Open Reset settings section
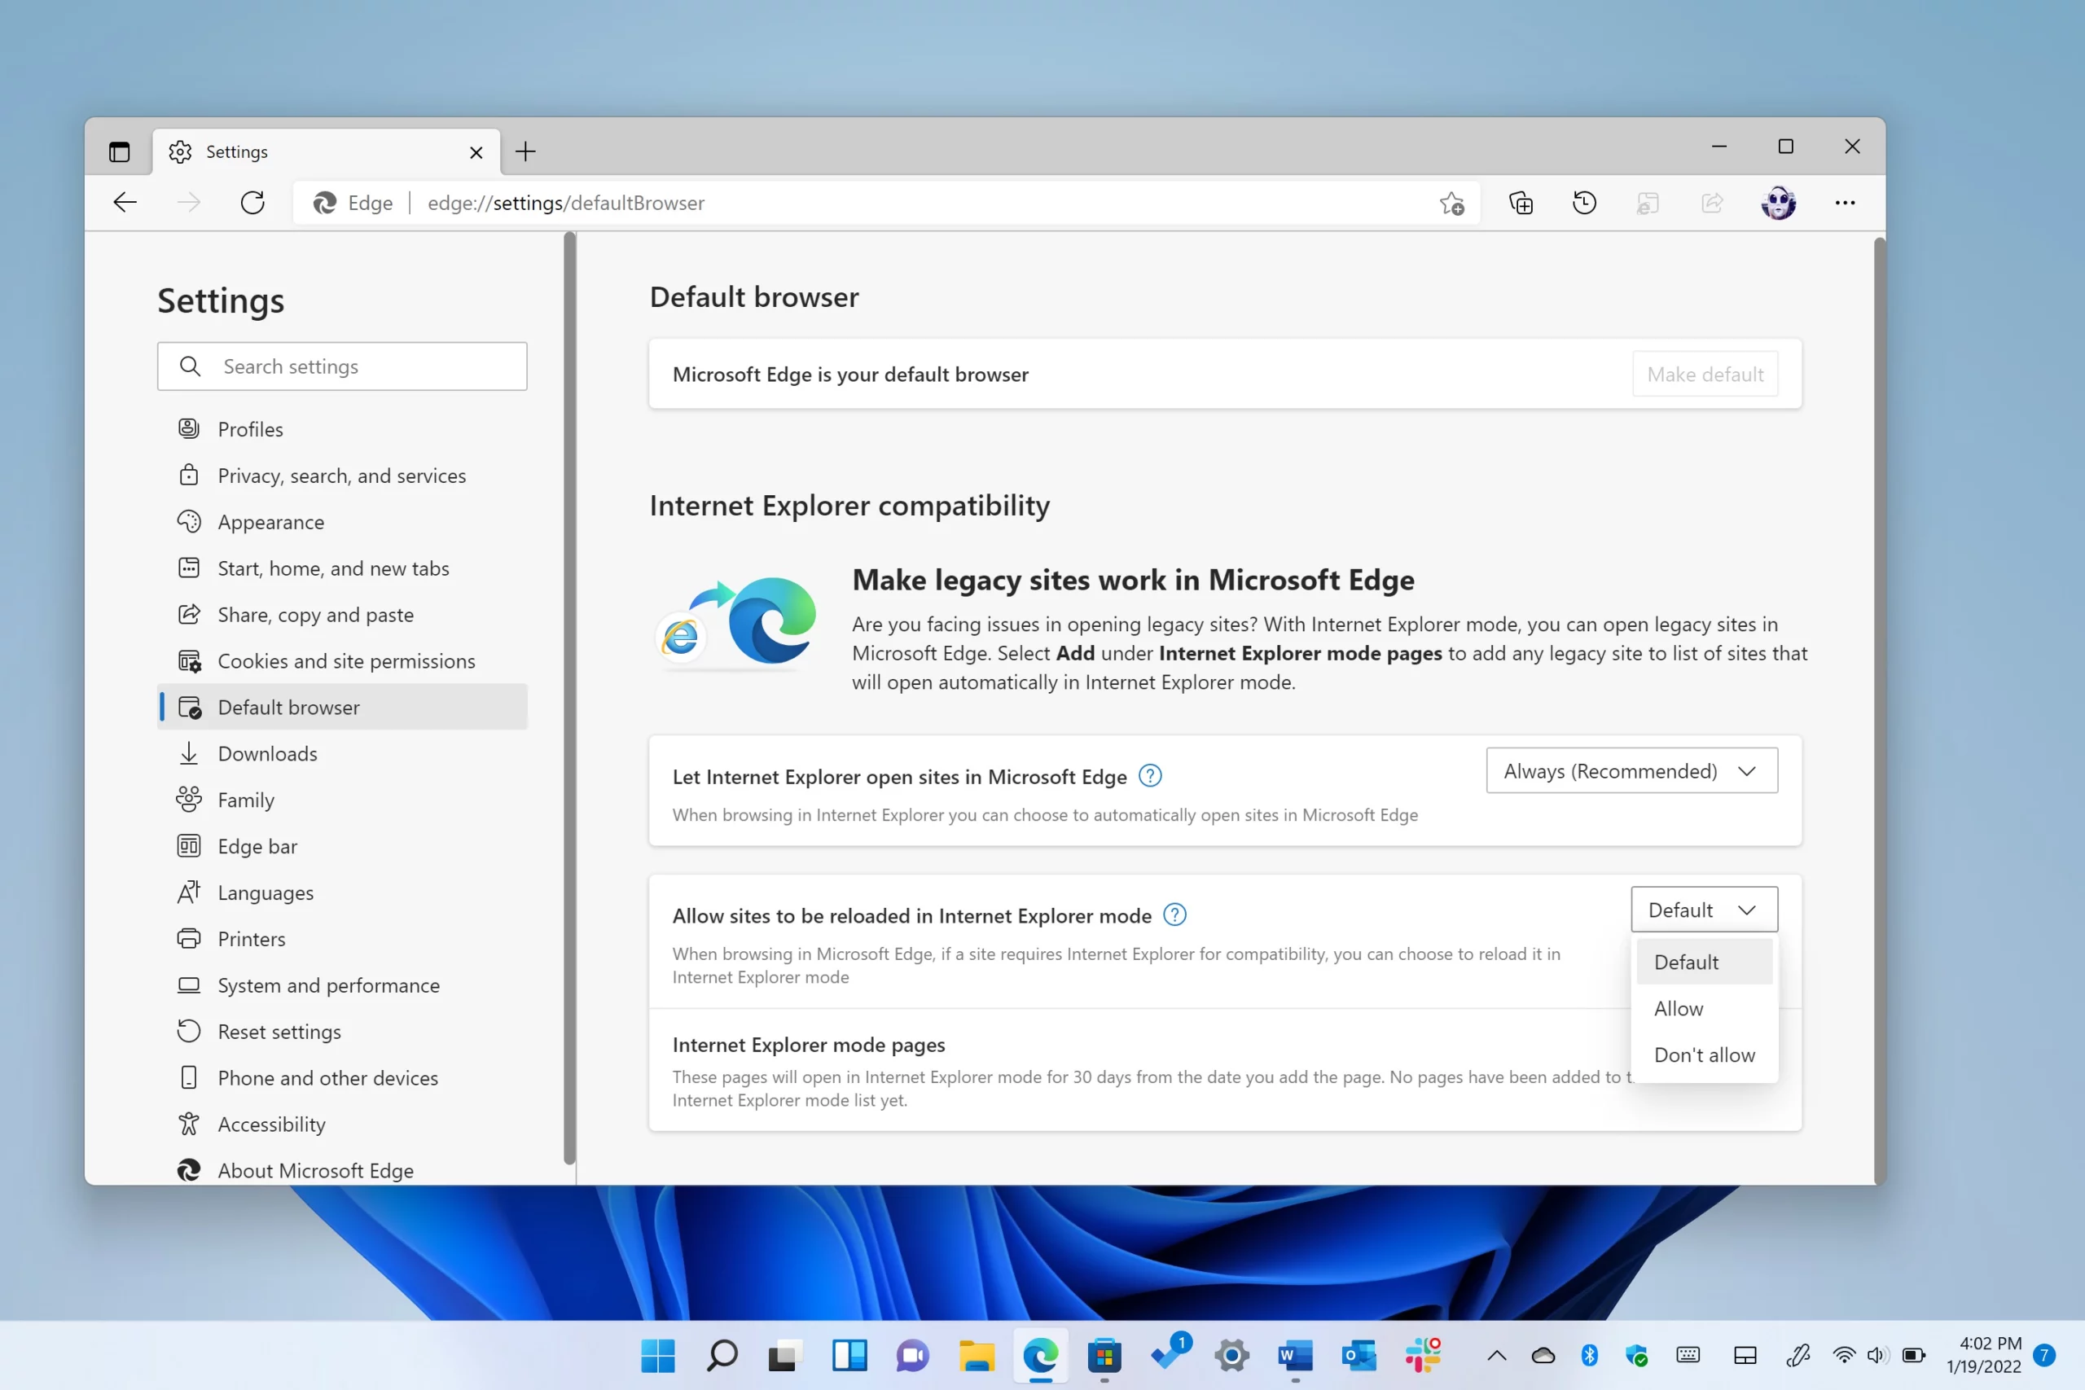Viewport: 2085px width, 1390px height. pos(279,1030)
